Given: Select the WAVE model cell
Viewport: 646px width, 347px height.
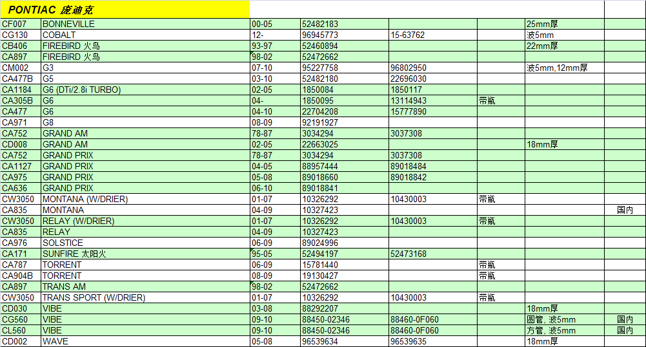Looking at the screenshot, I should 145,341.
